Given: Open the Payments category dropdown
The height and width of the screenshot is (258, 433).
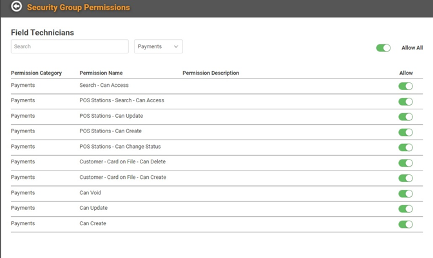Looking at the screenshot, I should point(159,46).
